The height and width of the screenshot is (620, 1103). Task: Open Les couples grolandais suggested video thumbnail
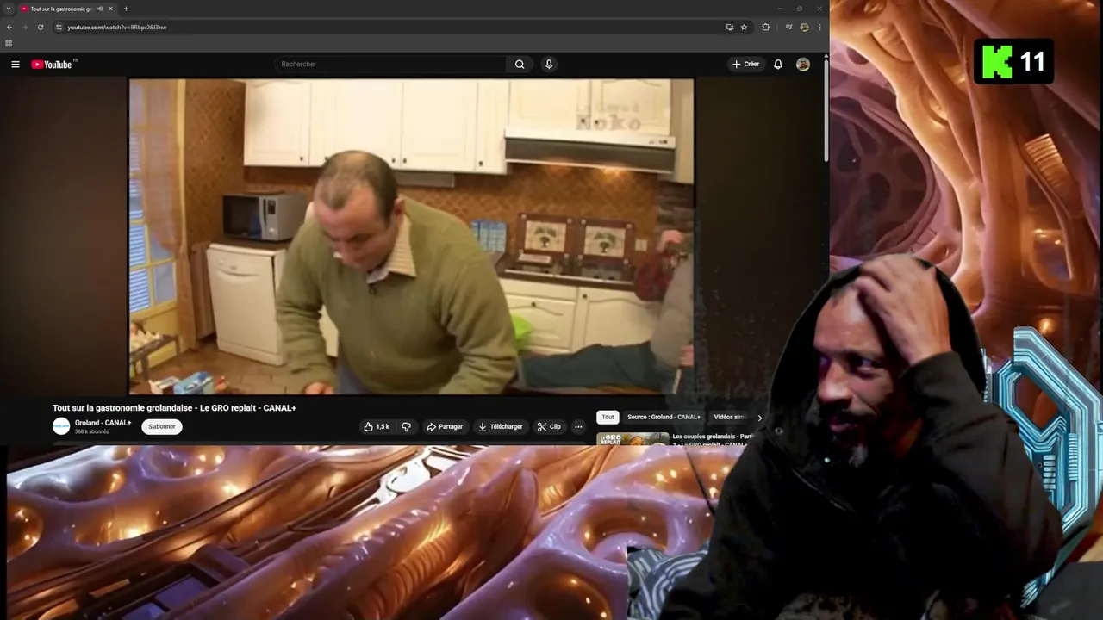click(633, 438)
